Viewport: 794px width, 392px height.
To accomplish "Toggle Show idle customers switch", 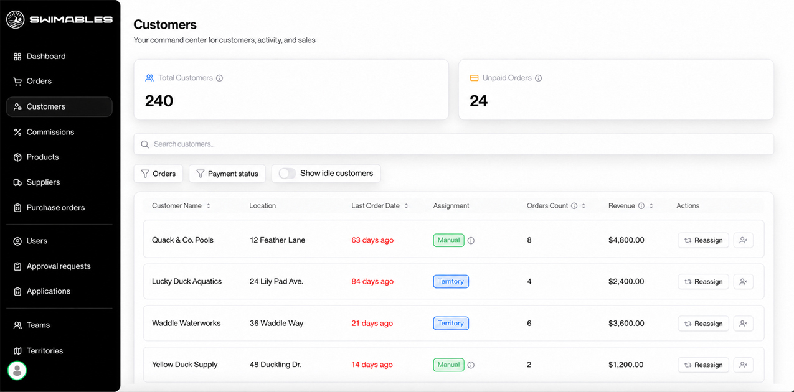I will click(x=287, y=174).
